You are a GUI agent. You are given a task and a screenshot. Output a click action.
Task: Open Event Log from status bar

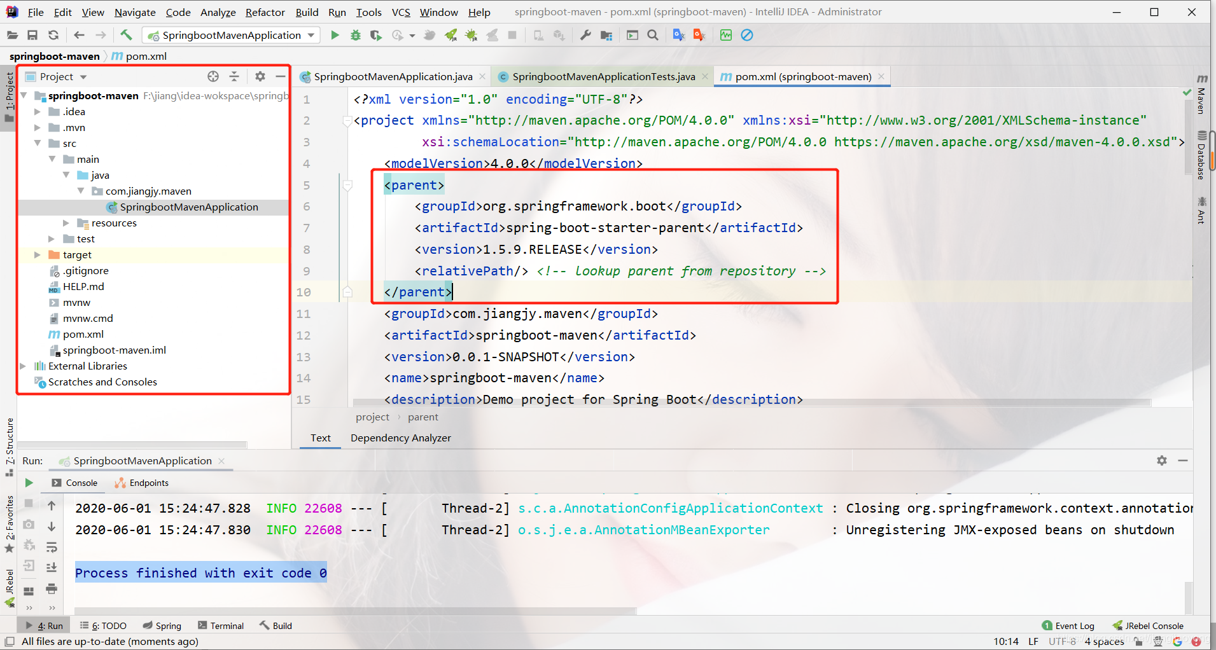coord(1068,626)
